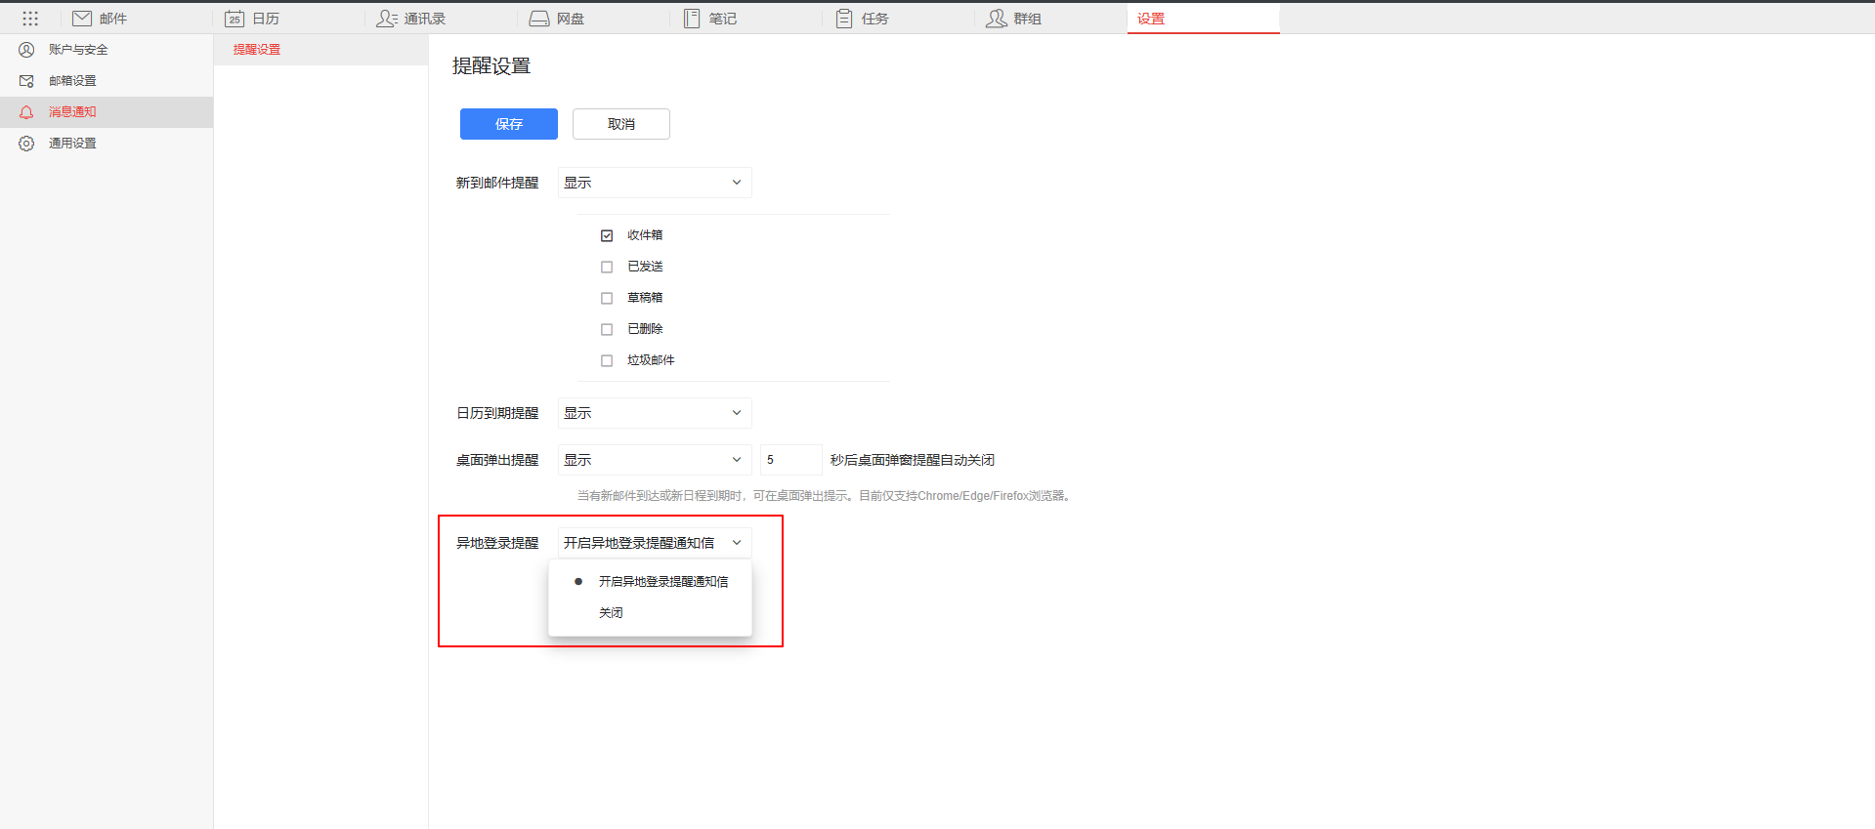Enable the 已发送 sent folder checkbox
The image size is (1875, 829).
(x=607, y=267)
